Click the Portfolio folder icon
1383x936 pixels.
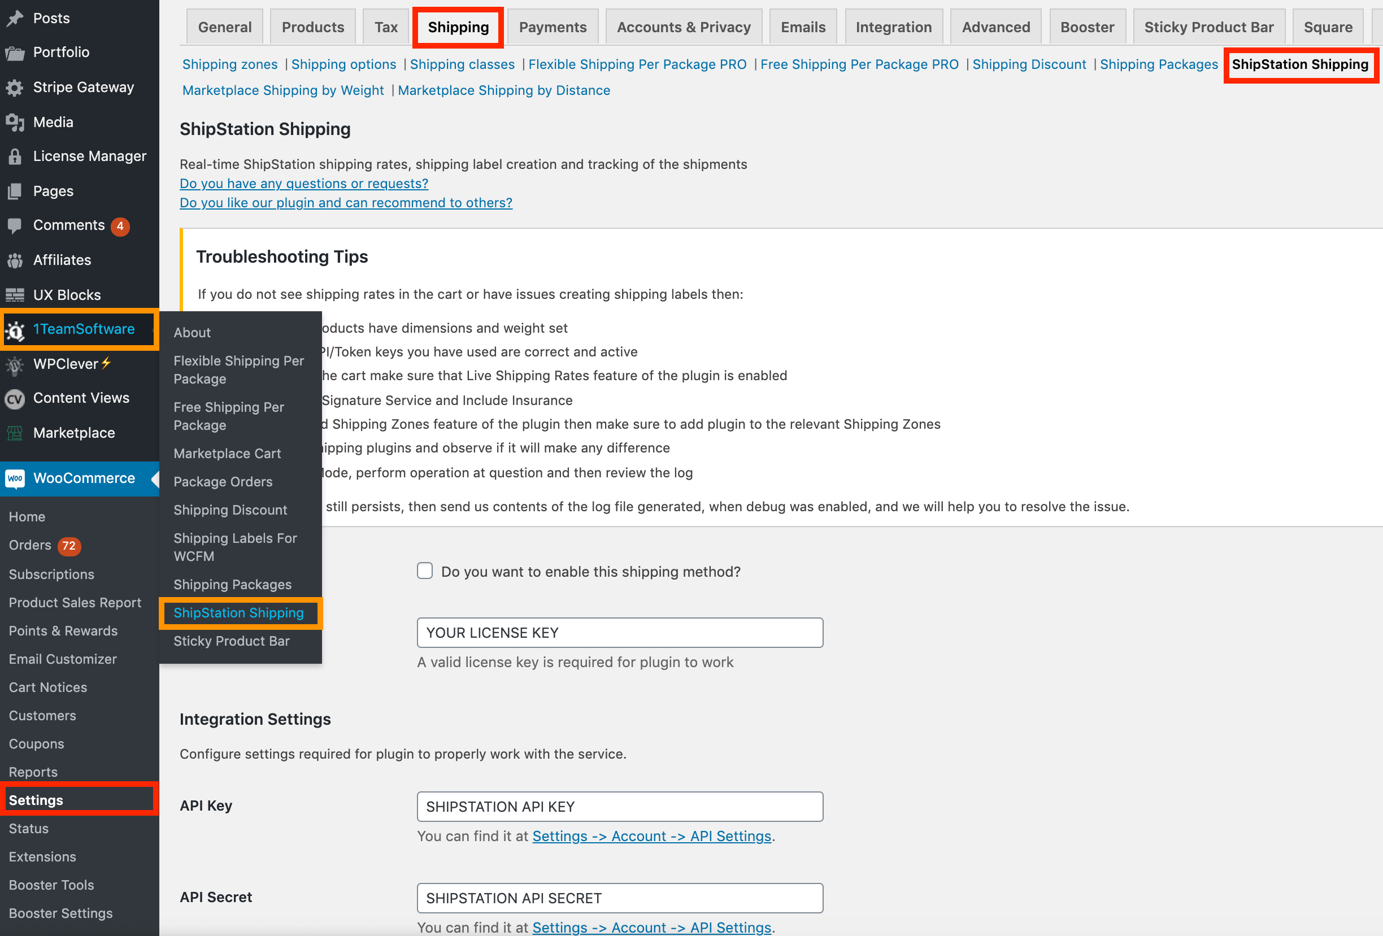click(x=15, y=53)
